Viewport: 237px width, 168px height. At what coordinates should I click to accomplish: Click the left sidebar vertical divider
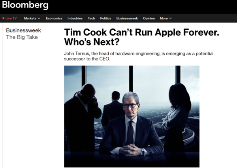point(2,95)
